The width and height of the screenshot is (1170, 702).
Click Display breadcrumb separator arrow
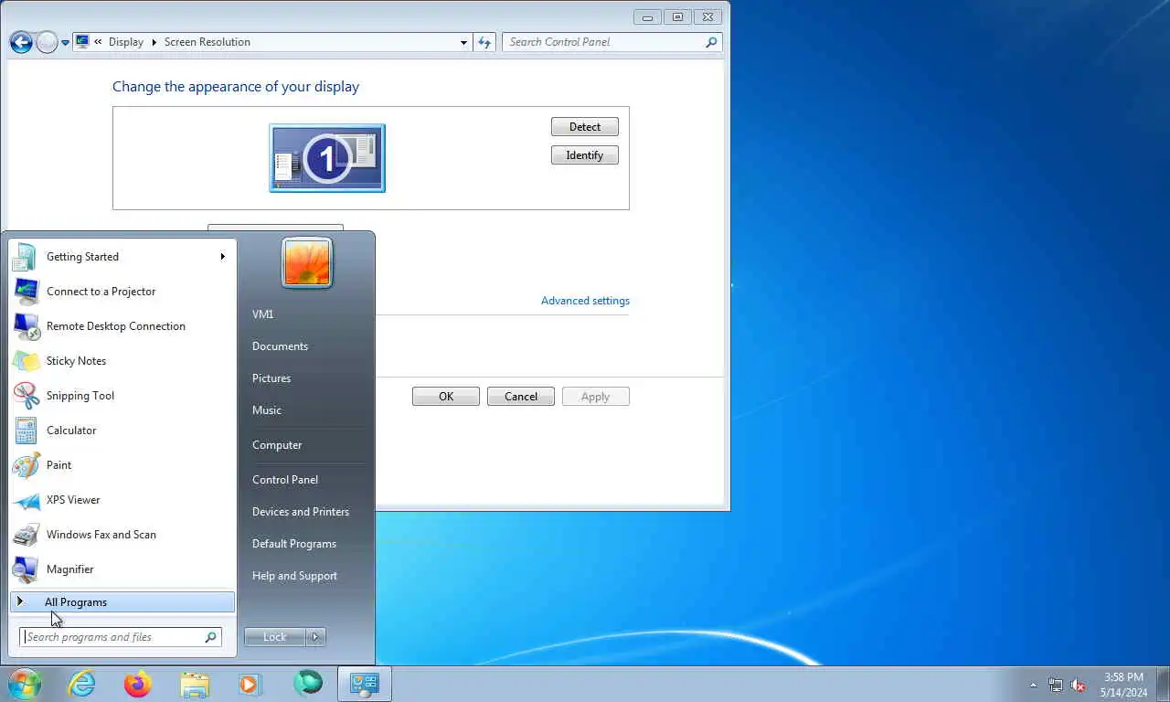click(154, 42)
